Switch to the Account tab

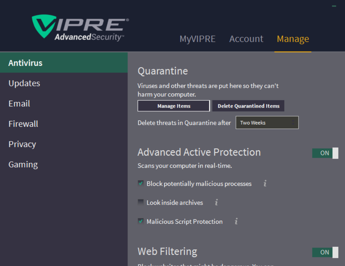pos(246,39)
